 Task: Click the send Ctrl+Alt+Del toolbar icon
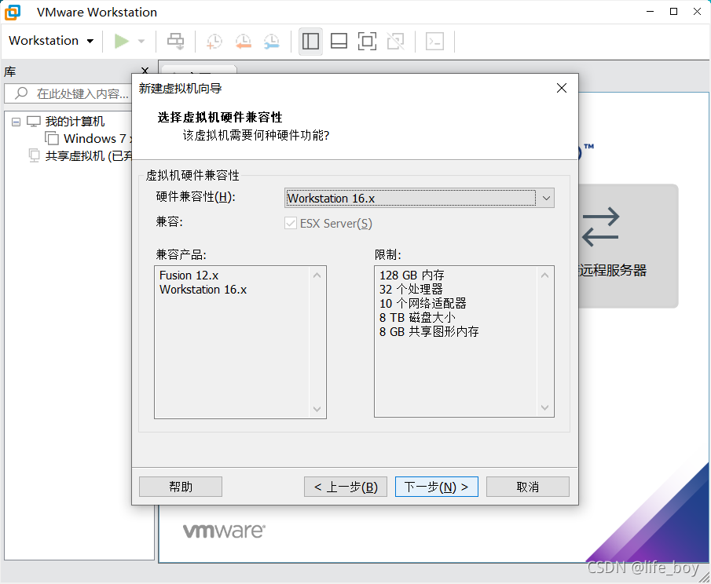[x=175, y=42]
